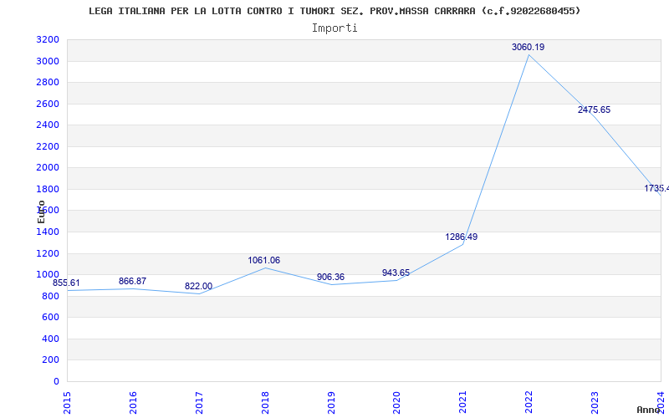669x418 pixels.
Task: Click the 0 y-axis tick label
Action: pos(56,382)
